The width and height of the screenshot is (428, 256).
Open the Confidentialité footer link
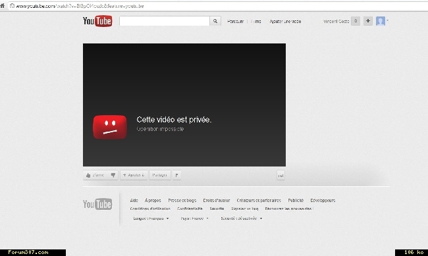pos(190,209)
